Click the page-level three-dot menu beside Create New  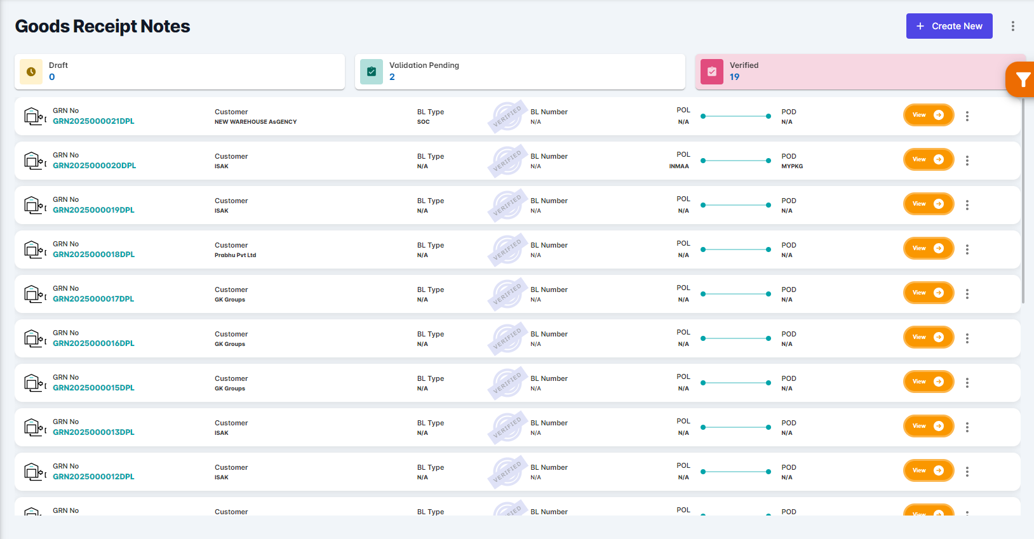[x=1012, y=26]
